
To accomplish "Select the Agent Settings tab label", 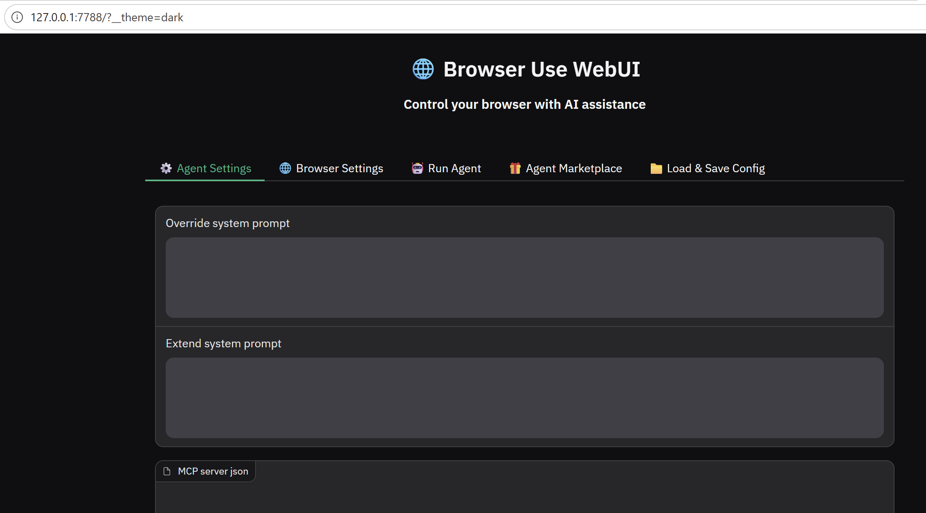I will pyautogui.click(x=214, y=168).
